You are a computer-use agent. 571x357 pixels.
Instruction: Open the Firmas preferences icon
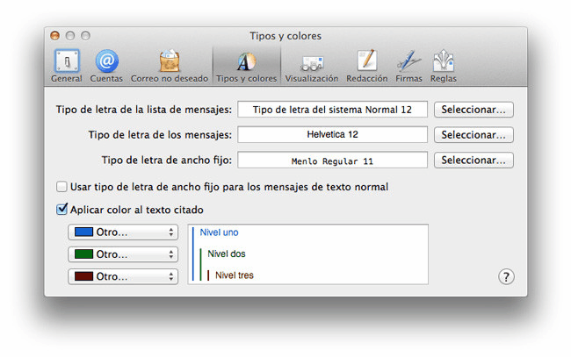click(x=408, y=63)
